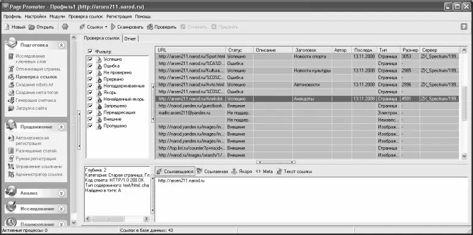Open the Профиль menu

click(12, 17)
